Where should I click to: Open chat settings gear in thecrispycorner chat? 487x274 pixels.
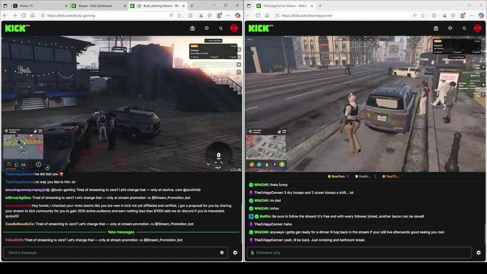tap(479, 253)
